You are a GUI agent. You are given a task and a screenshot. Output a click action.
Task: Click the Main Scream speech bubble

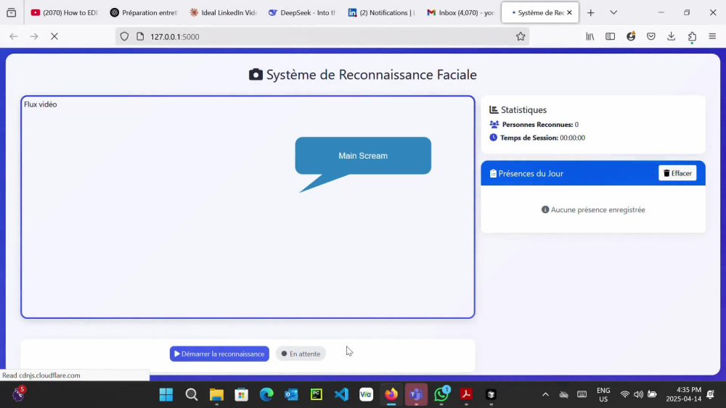pos(363,156)
